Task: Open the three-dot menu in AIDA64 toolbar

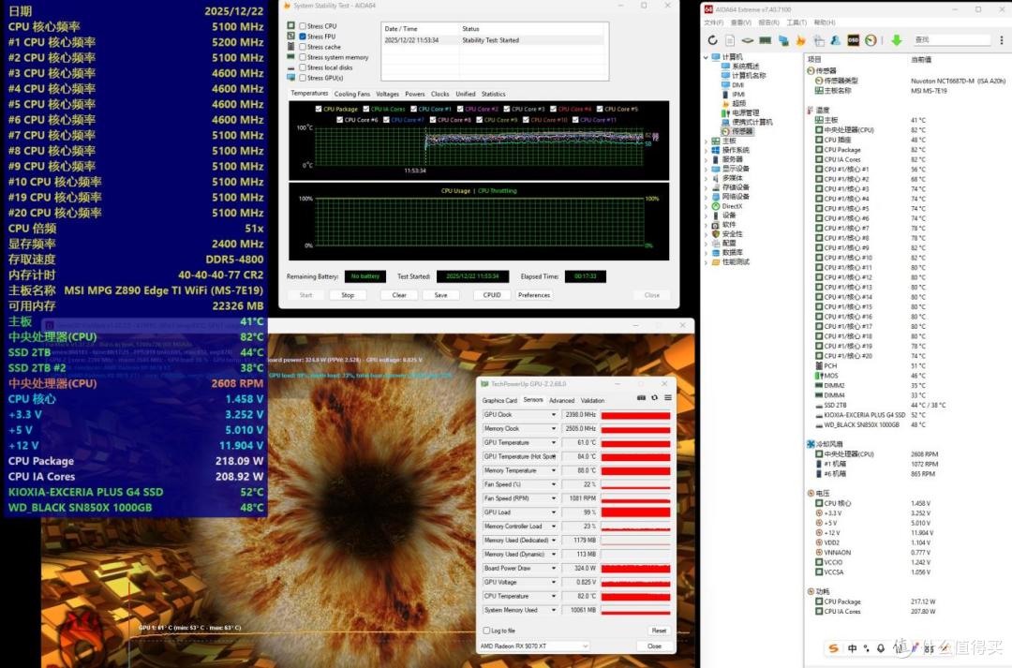Action: click(1001, 40)
